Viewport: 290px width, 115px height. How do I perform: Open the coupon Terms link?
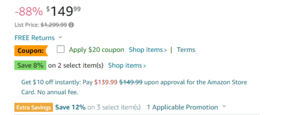tap(186, 50)
